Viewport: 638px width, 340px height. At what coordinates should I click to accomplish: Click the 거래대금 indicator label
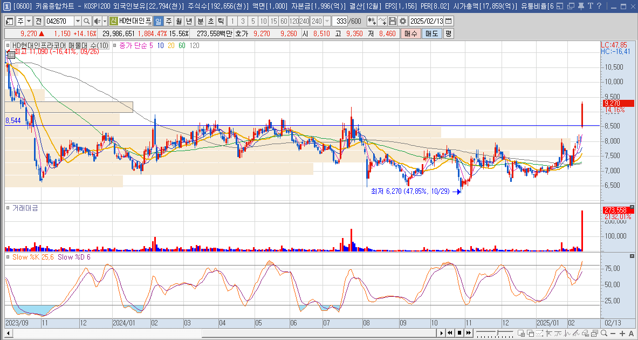click(25, 208)
